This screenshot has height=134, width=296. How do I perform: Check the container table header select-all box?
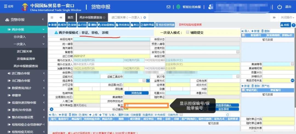point(243,35)
